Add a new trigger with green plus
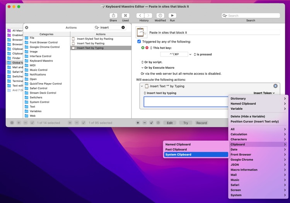The height and width of the screenshot is (203, 290). (143, 48)
